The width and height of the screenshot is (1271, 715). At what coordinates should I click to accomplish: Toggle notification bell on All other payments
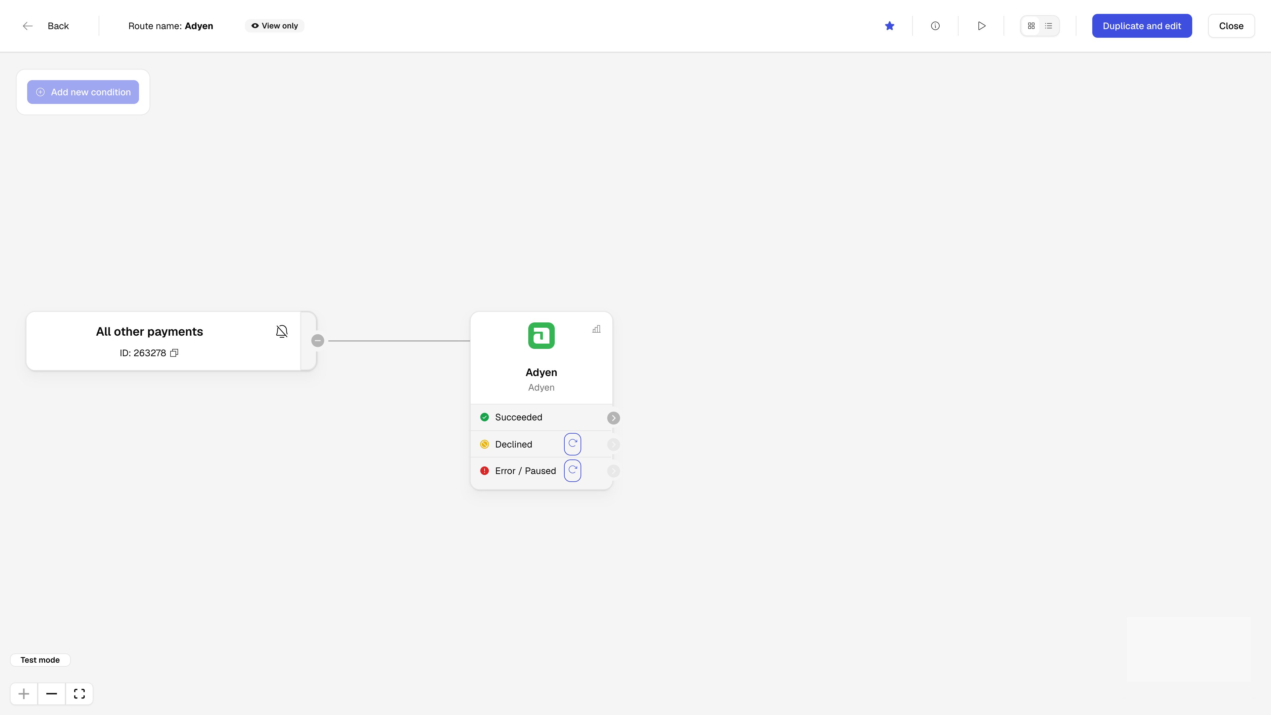282,331
